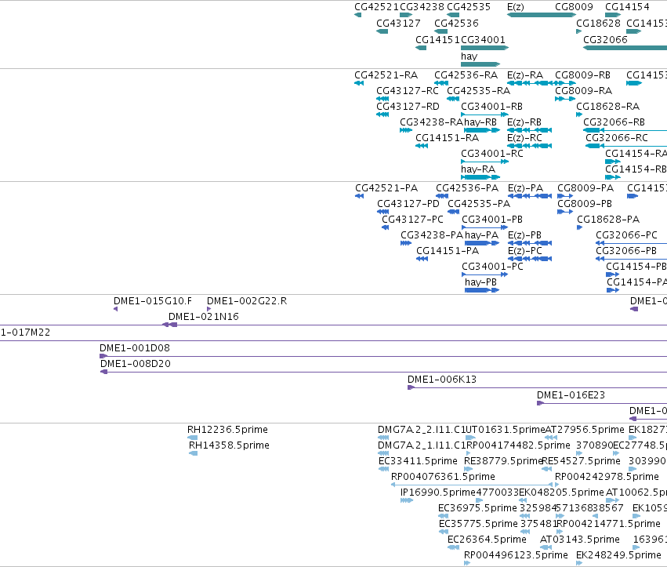Click transcript CG14151-RA
The height and width of the screenshot is (567, 667).
(448, 138)
